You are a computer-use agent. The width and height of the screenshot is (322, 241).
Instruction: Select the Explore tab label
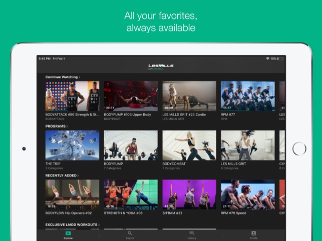(68, 238)
